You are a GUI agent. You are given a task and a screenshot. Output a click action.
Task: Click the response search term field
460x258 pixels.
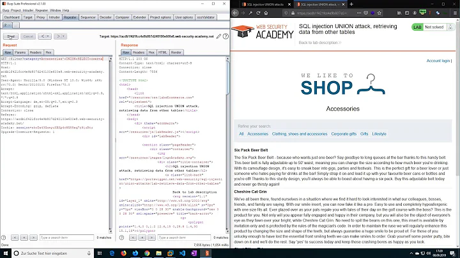click(184, 238)
